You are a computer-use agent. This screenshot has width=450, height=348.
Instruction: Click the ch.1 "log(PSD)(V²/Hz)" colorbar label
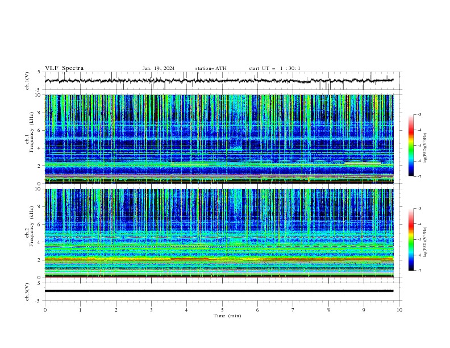click(425, 148)
